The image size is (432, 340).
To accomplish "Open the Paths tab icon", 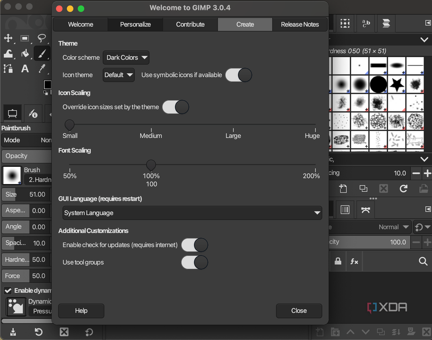I will (x=366, y=210).
